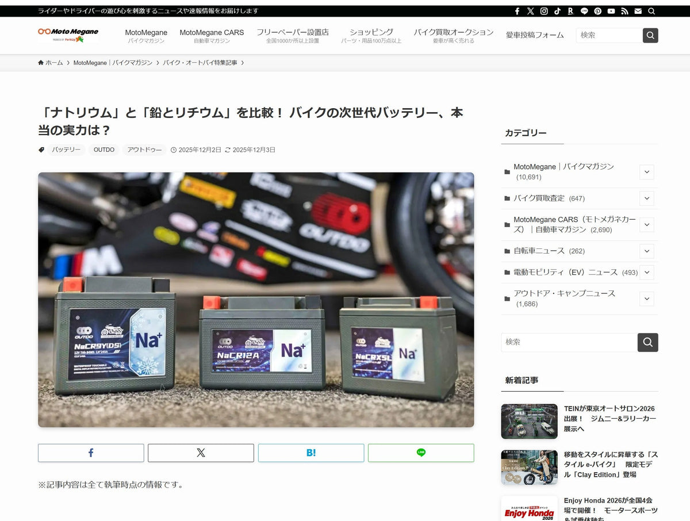Click the tag icon beside バッテリー
Screen dimensions: 690x521
tap(41, 150)
